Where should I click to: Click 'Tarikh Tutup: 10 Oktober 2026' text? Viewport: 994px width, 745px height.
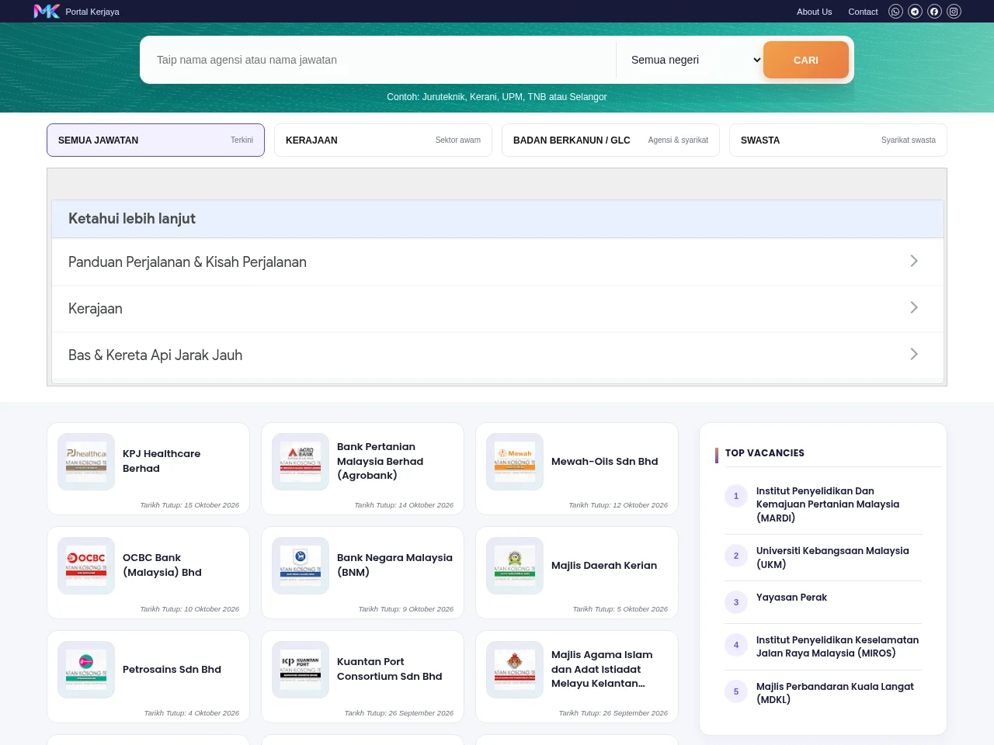point(189,609)
